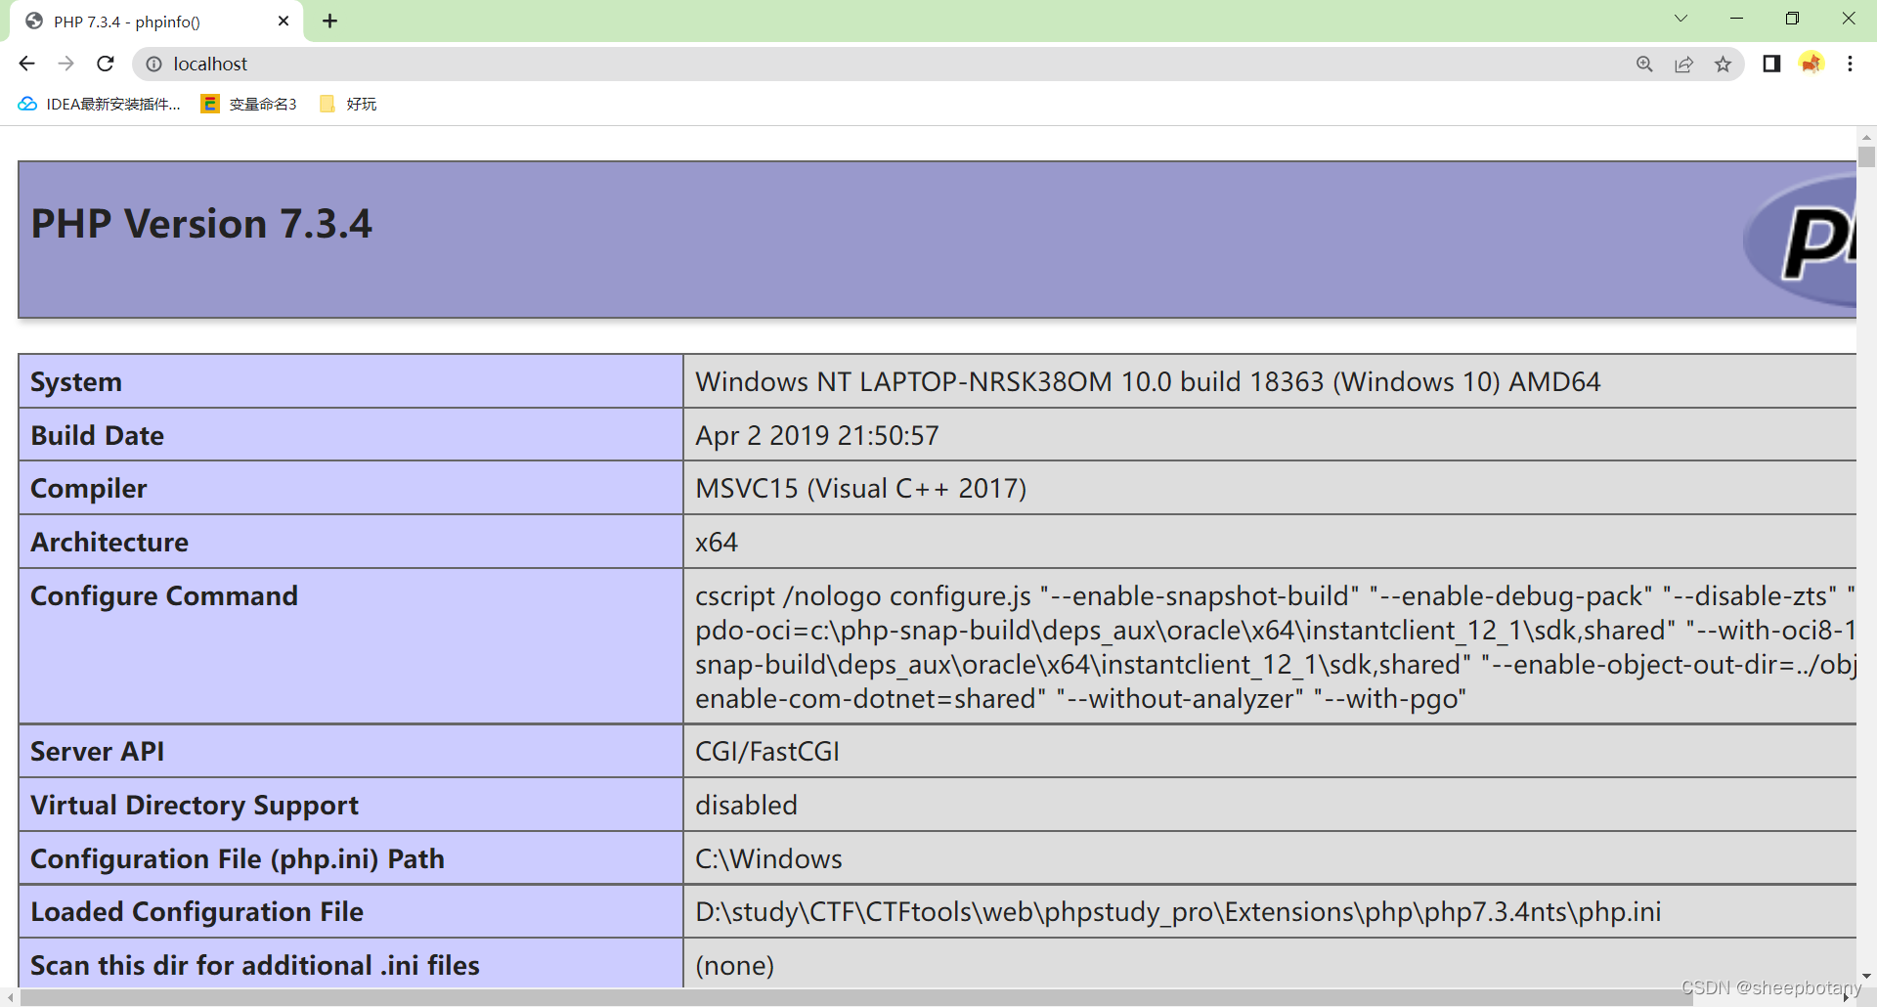Click the vertical scrollbar down arrow

coord(1866,977)
